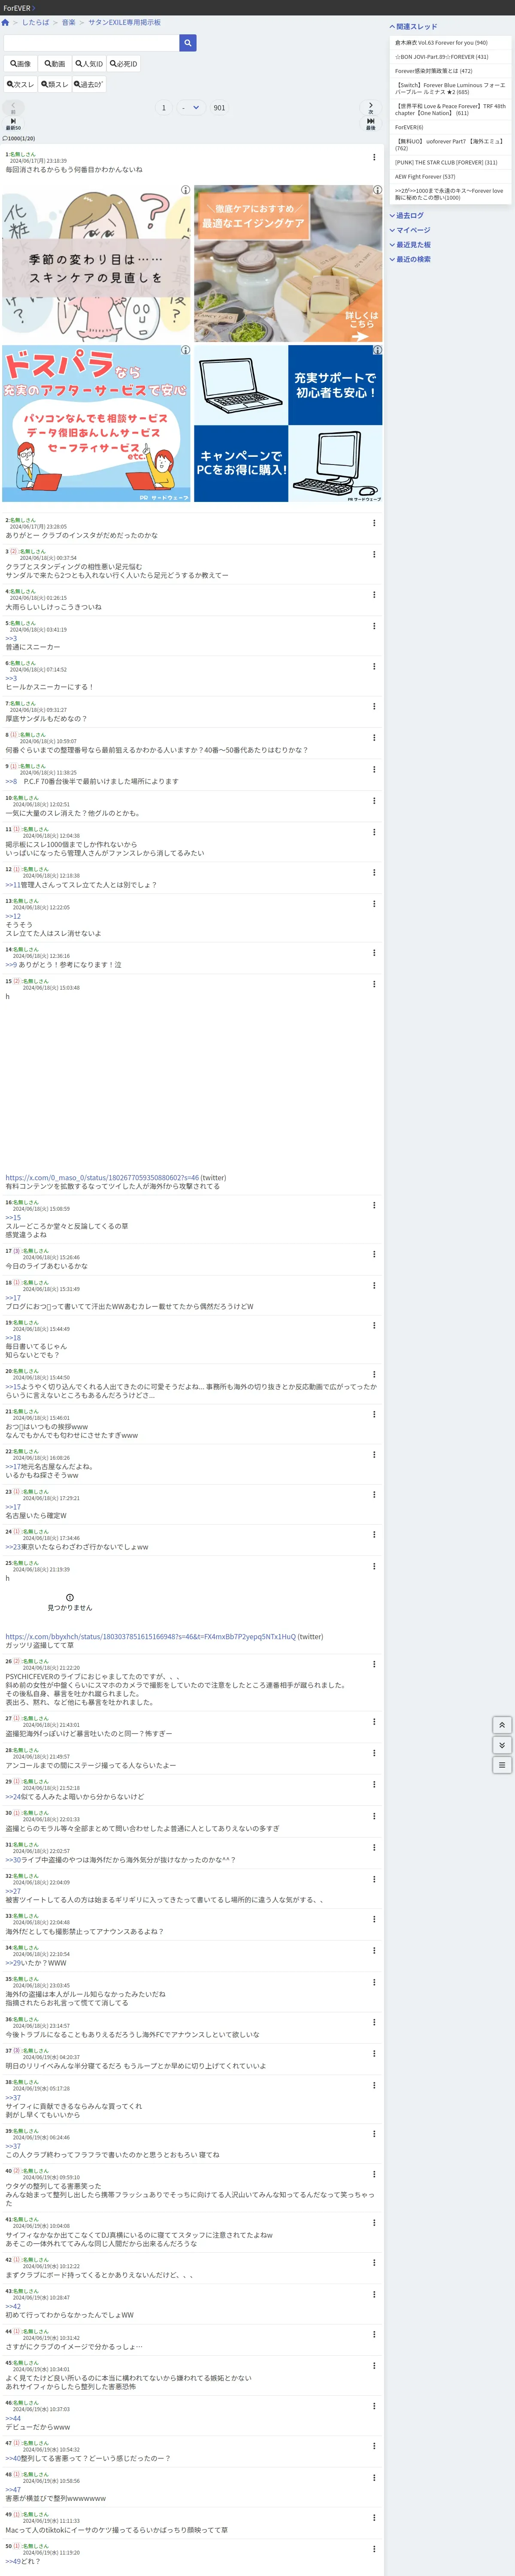
Task: Open the three-dot menu of post 16
Action: click(374, 1205)
